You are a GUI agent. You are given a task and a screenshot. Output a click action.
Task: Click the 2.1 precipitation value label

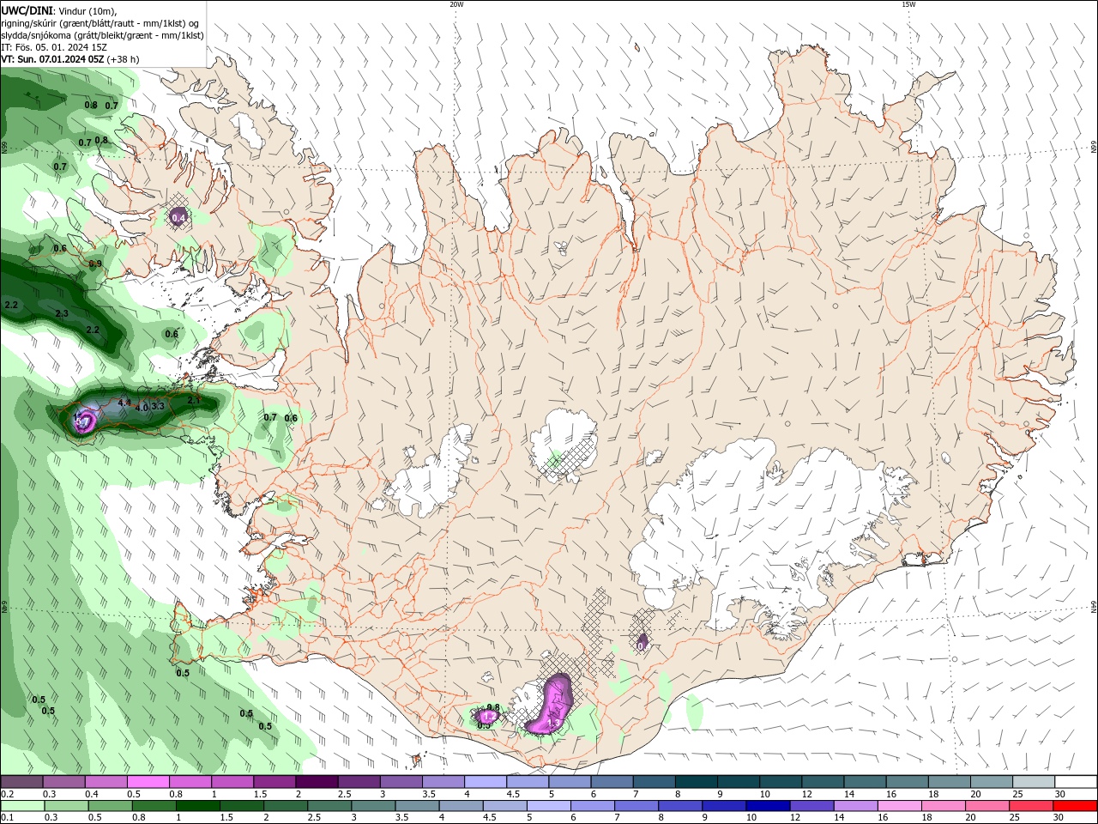pyautogui.click(x=194, y=400)
